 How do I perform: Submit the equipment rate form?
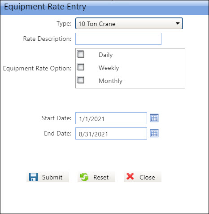(x=48, y=177)
